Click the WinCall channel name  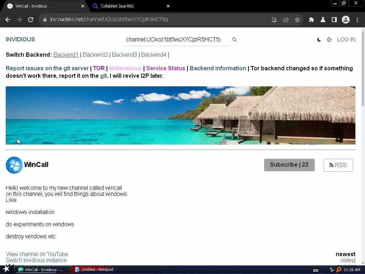click(36, 165)
